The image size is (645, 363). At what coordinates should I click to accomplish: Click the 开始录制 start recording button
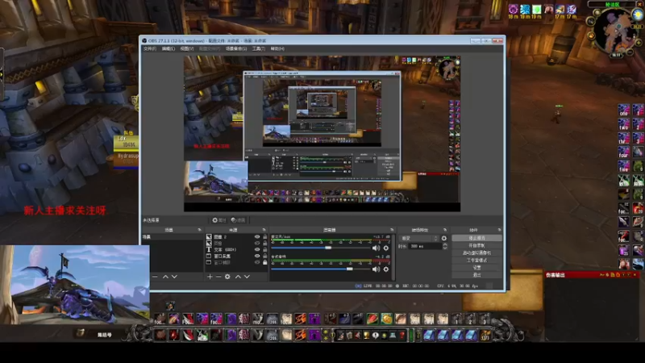pyautogui.click(x=476, y=246)
